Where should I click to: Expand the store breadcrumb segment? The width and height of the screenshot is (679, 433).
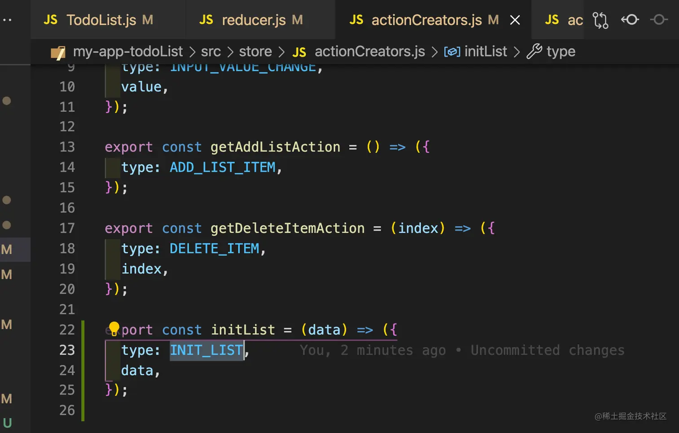click(x=255, y=52)
